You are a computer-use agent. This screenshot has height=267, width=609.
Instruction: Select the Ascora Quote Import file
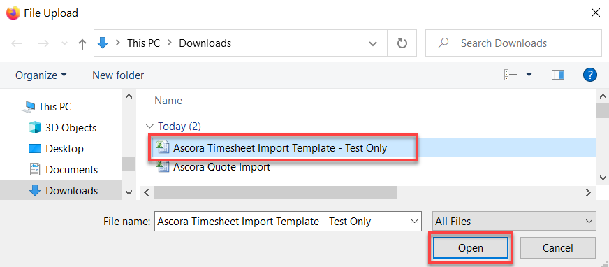[x=221, y=167]
